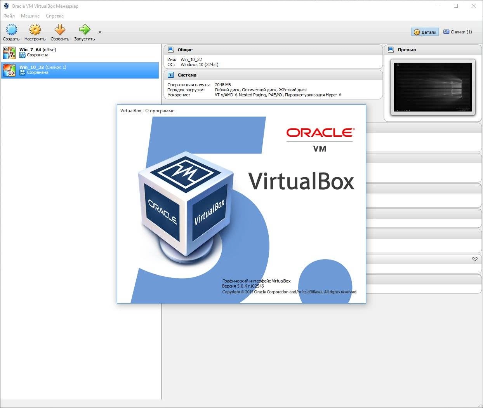This screenshot has width=483, height=408.
Task: Click 'Графический интерфейс VirtualBox' text
Action: [x=256, y=281]
